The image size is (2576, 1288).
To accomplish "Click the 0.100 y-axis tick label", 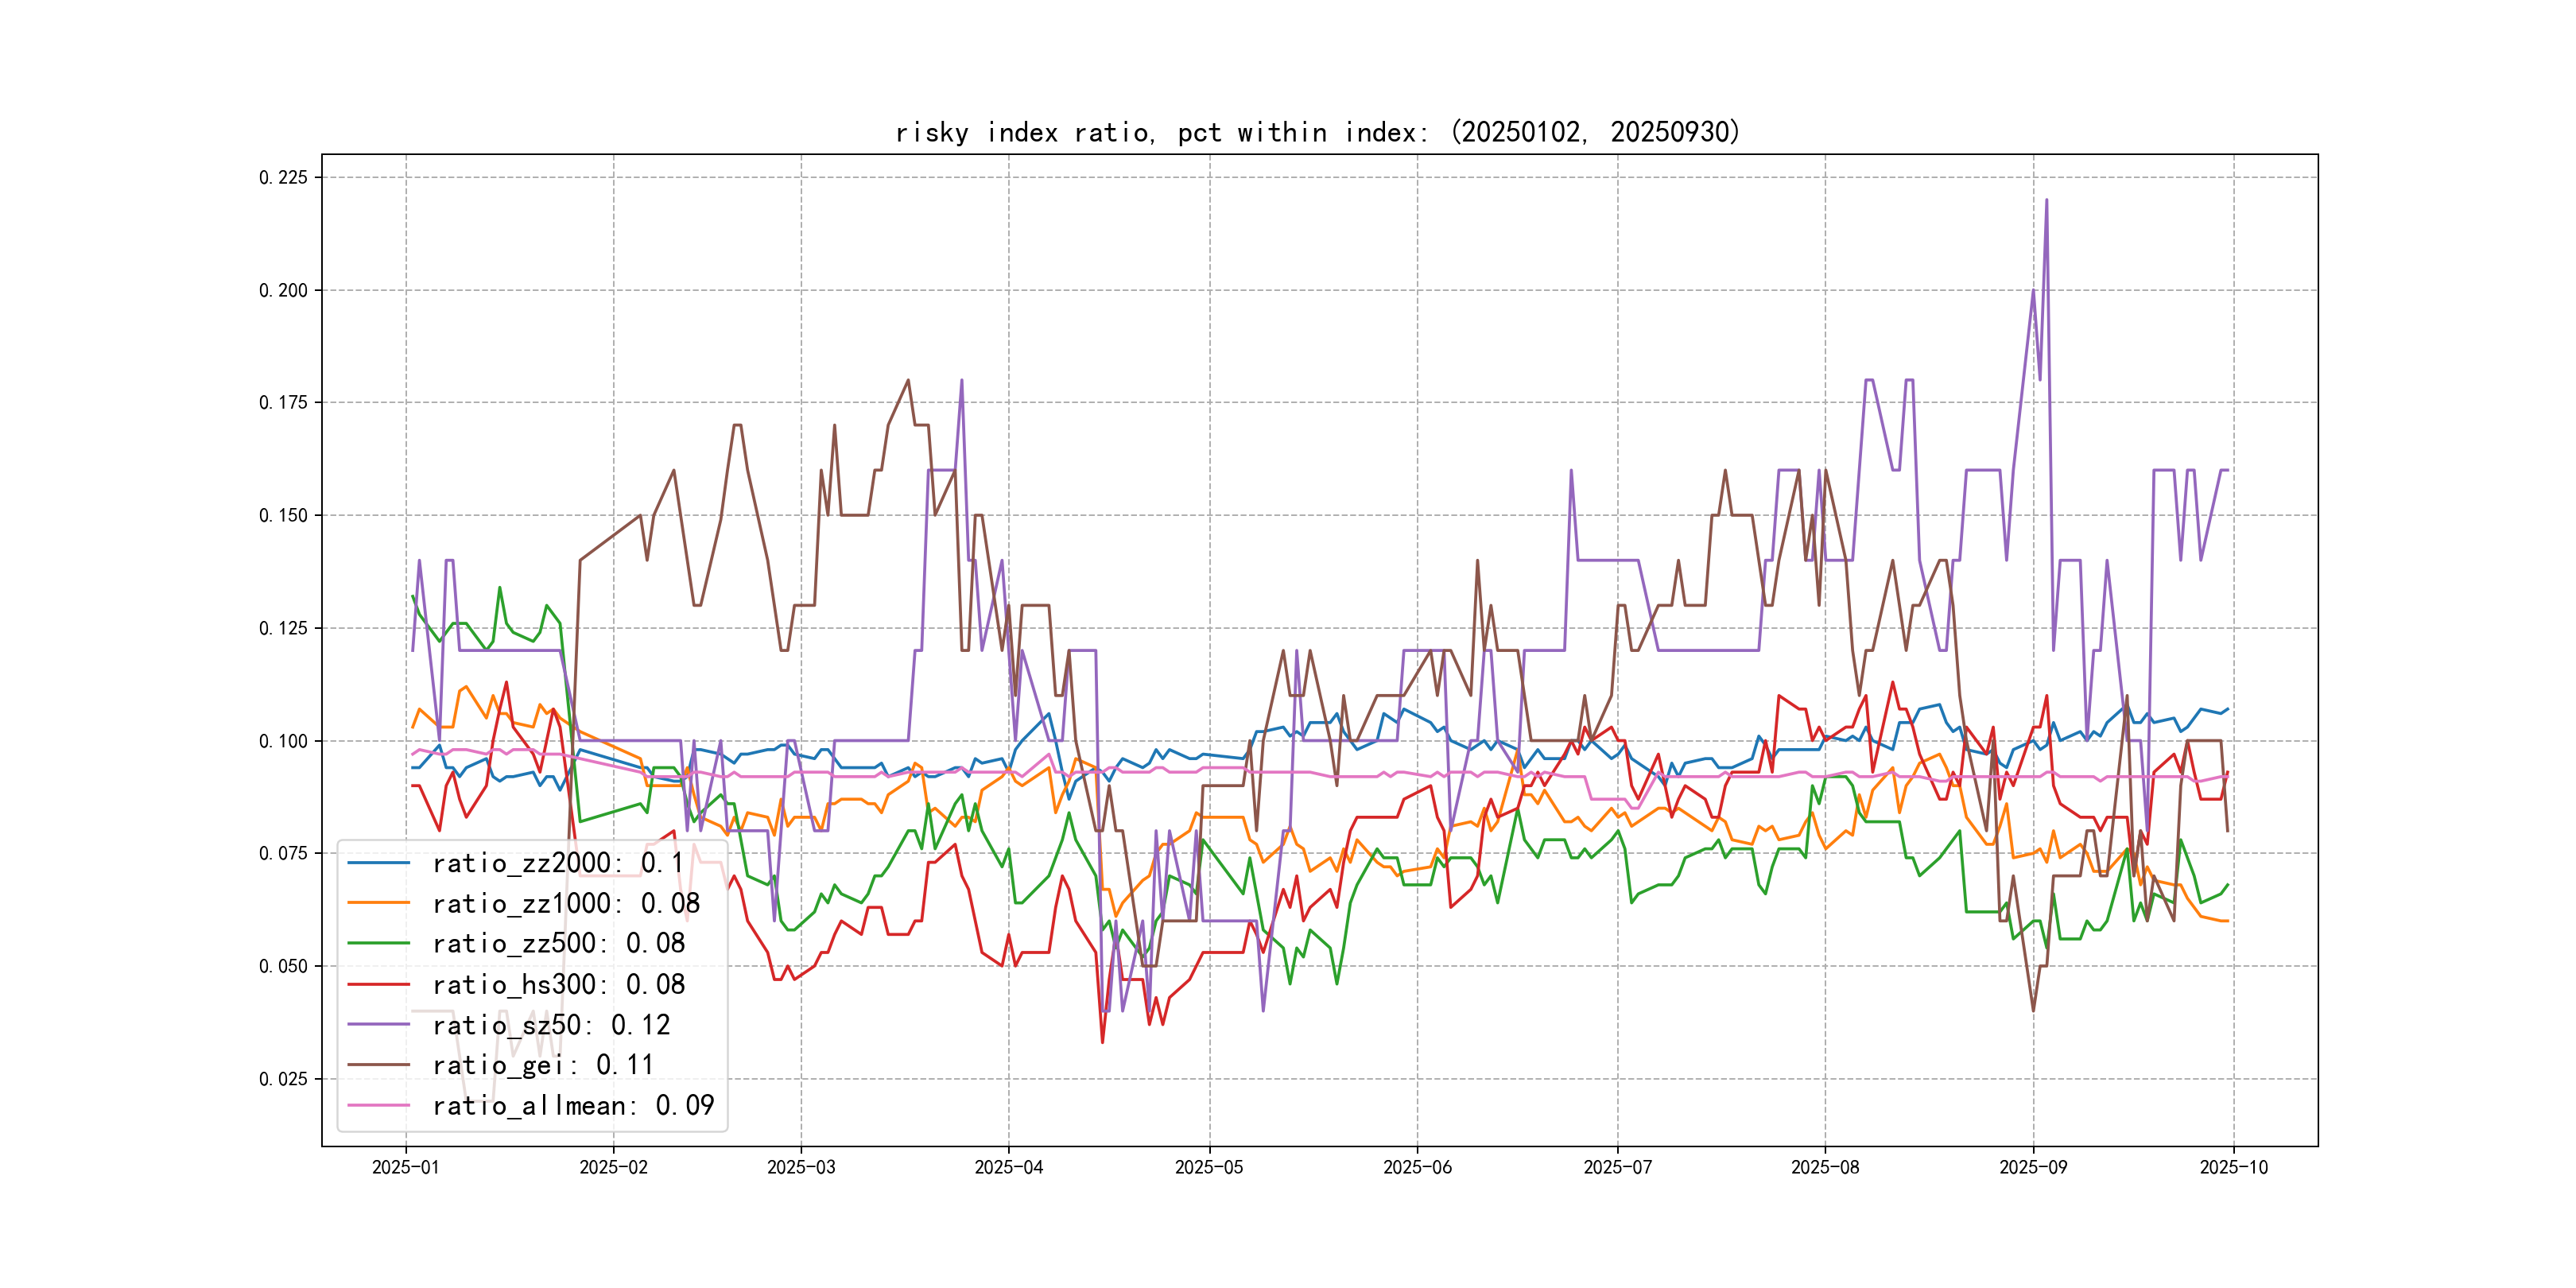I will tap(283, 741).
